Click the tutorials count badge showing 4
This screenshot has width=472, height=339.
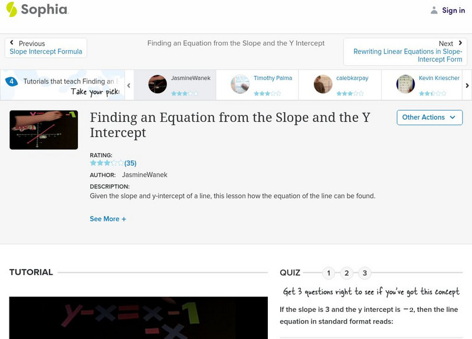pos(11,81)
